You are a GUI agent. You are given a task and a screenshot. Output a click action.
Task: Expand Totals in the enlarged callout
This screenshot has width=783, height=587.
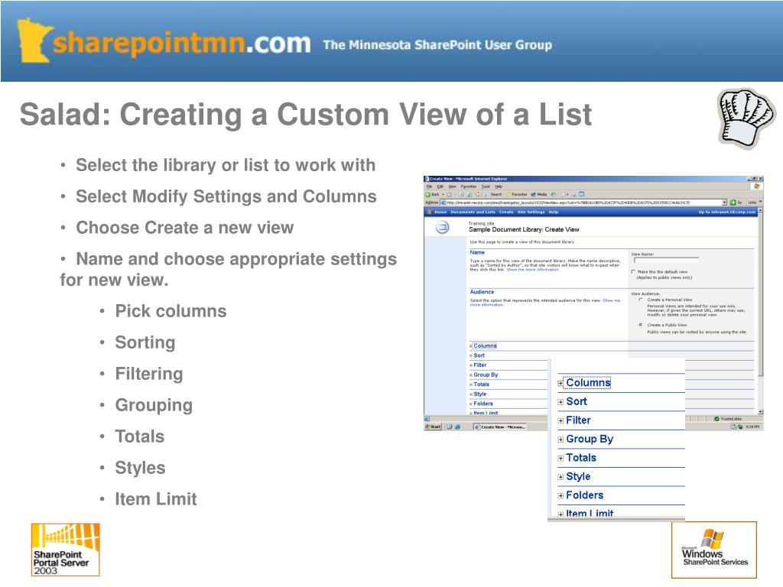click(560, 459)
